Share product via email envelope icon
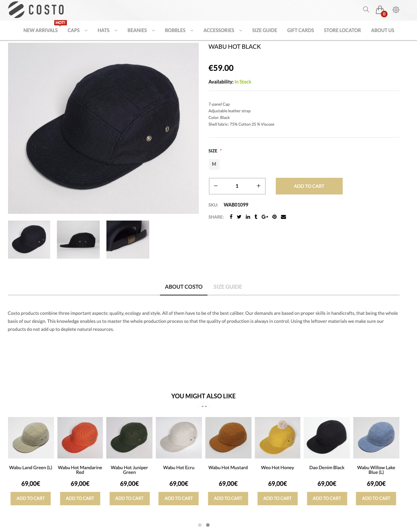The height and width of the screenshot is (532, 417). click(x=283, y=217)
